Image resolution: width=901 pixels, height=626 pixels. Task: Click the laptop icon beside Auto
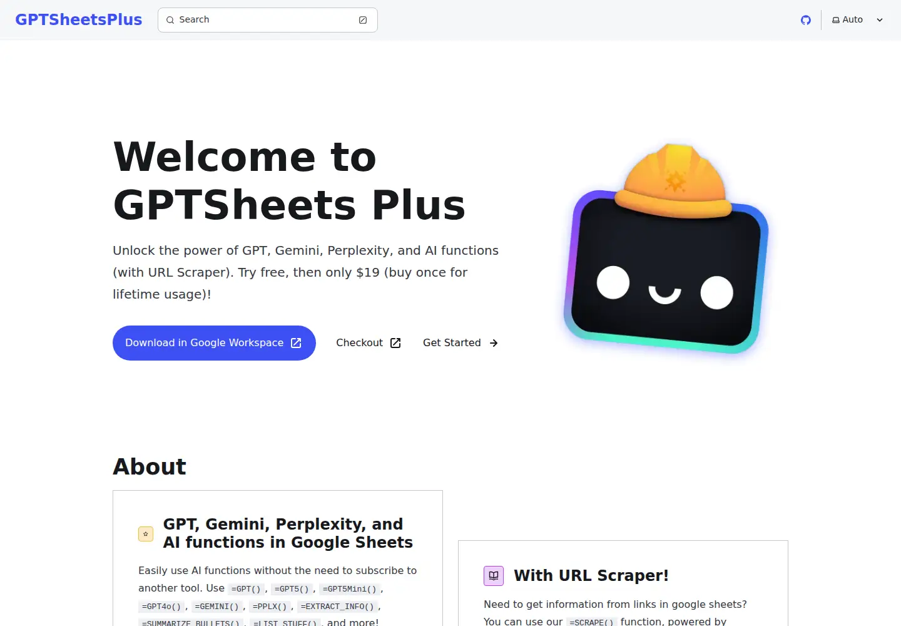click(836, 20)
